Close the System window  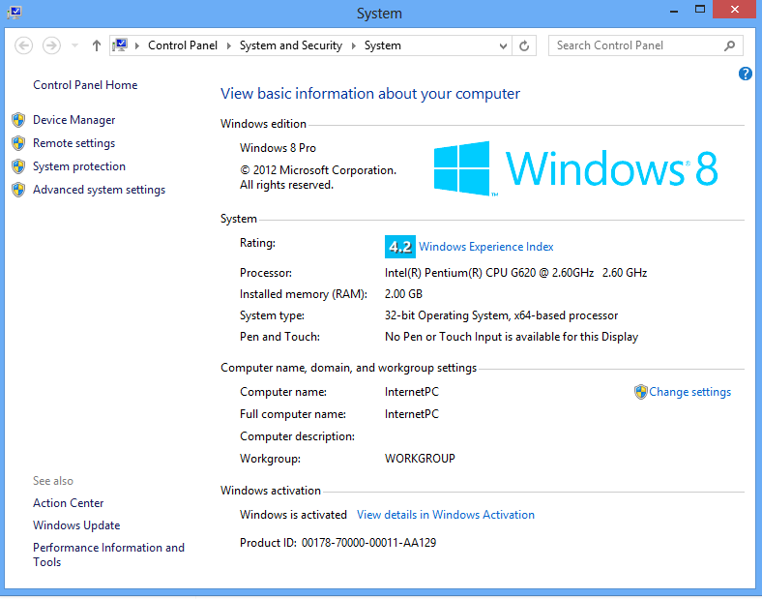pos(734,10)
